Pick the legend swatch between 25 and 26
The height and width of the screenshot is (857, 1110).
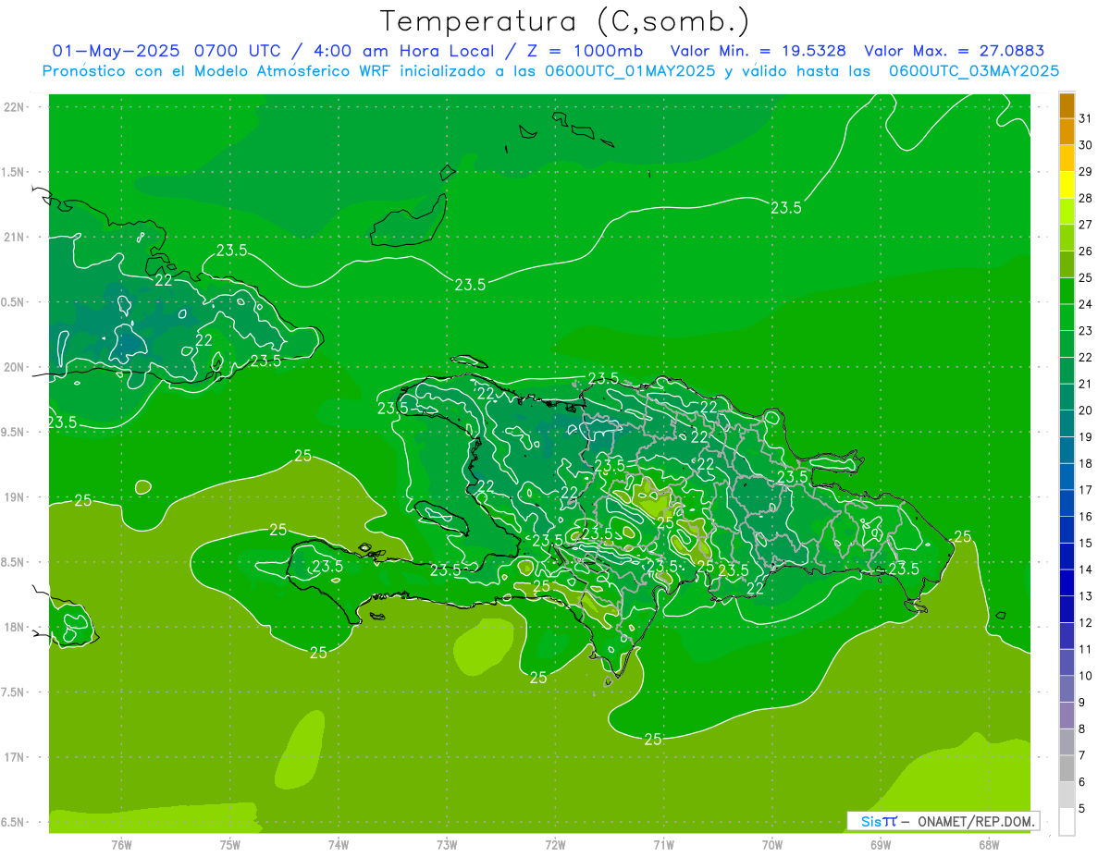click(x=1067, y=264)
